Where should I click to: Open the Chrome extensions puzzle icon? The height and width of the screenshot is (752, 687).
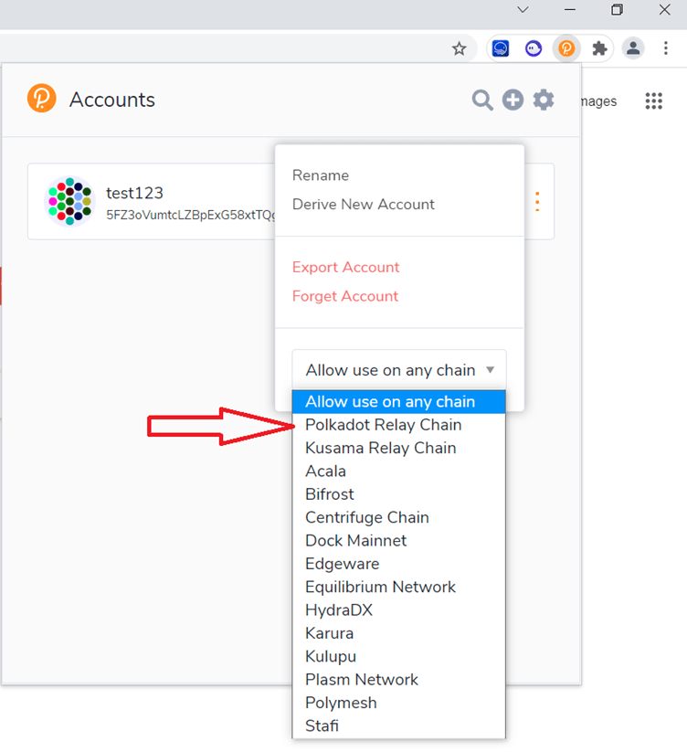[x=599, y=48]
